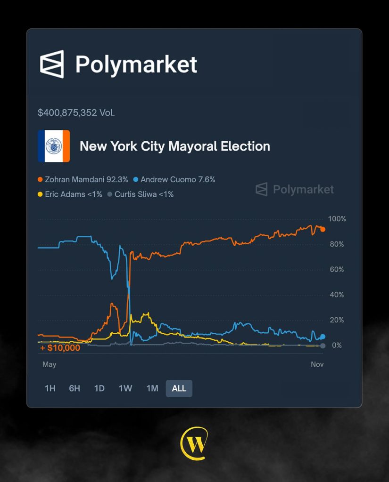389x482 pixels.
Task: Choose the 1W time range
Action: tap(125, 388)
